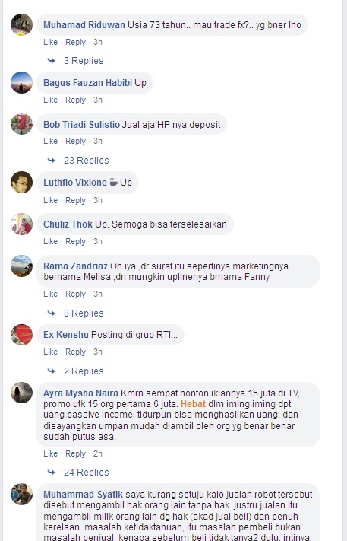Reply to Chuliz Thok's comment
The height and width of the screenshot is (541, 347).
(75, 241)
